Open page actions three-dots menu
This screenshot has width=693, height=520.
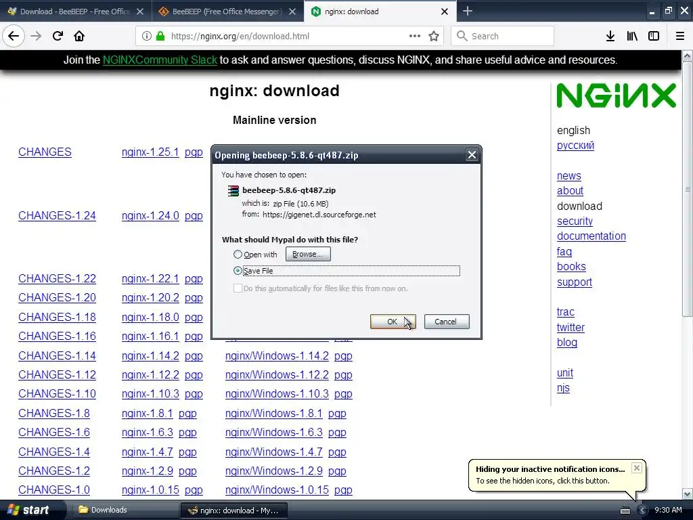415,36
